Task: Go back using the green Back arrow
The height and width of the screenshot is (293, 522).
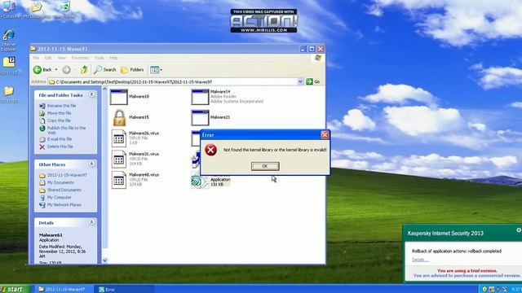Action: click(x=42, y=70)
